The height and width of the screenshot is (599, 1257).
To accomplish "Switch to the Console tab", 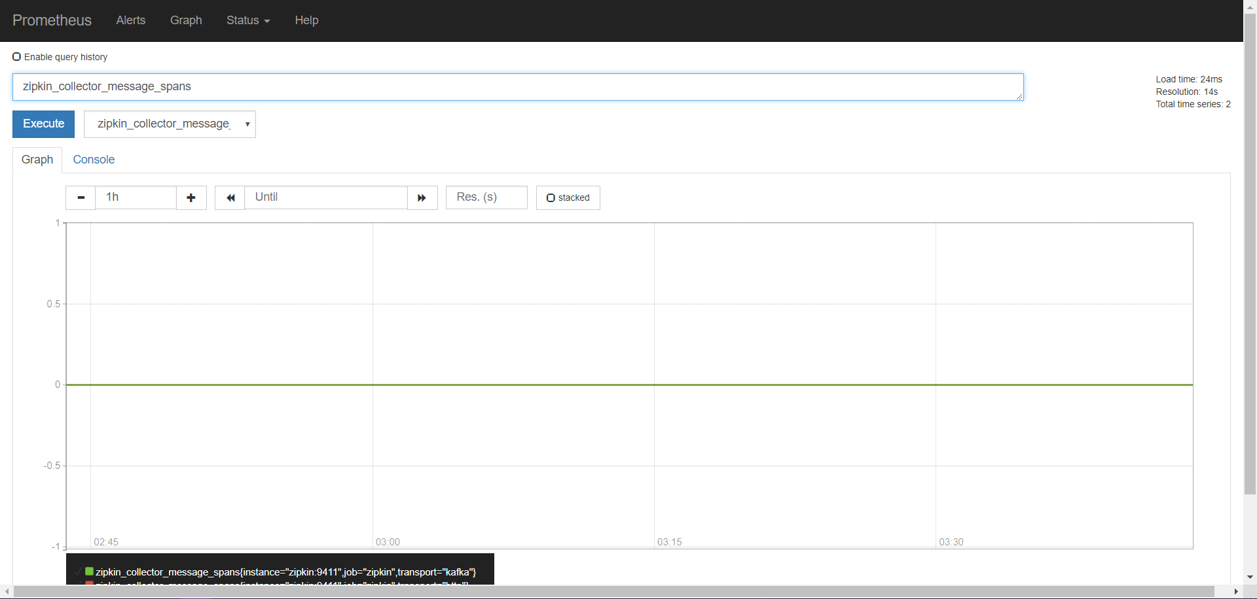I will 94,160.
